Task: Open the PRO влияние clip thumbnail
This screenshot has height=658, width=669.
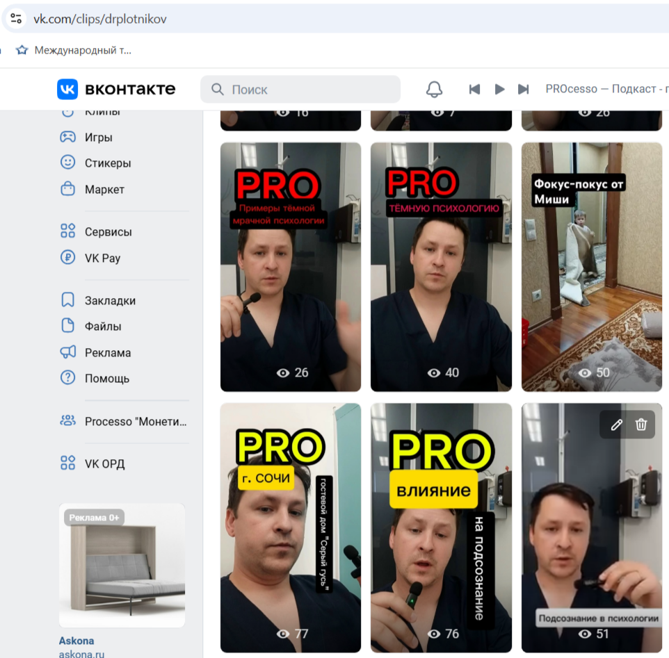Action: (x=441, y=528)
